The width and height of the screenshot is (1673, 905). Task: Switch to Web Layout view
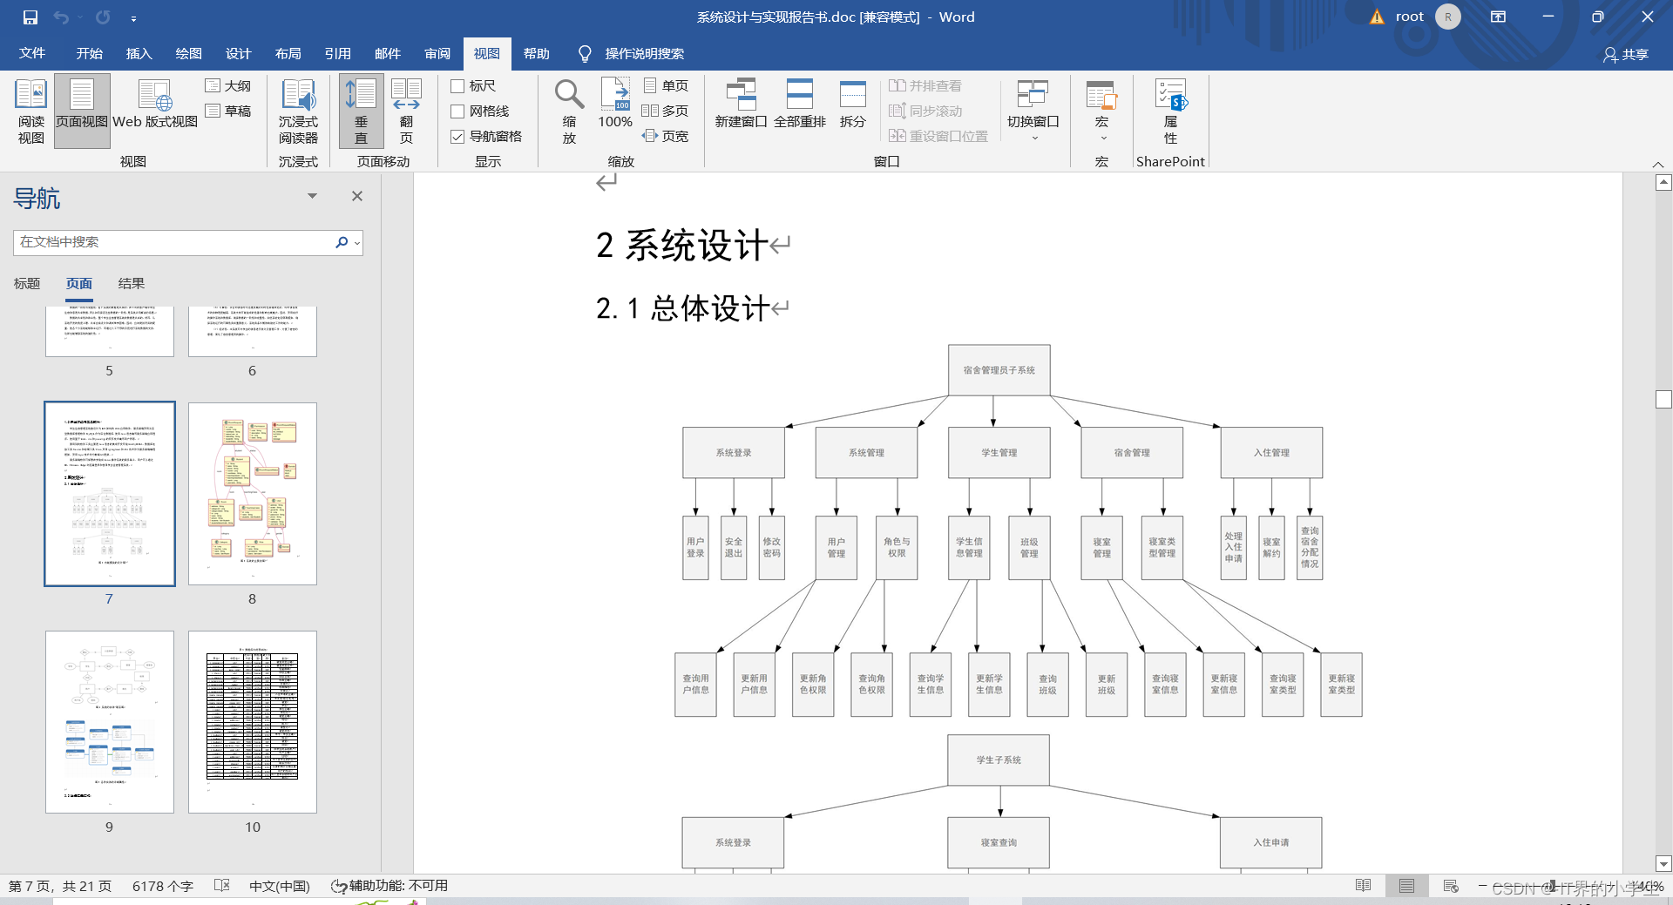(155, 105)
